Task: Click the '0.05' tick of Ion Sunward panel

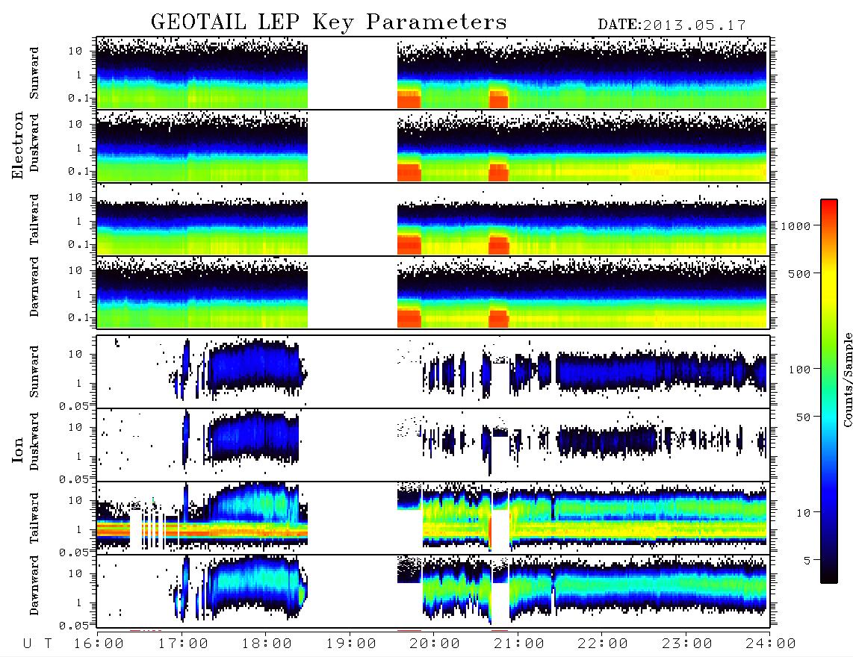Action: coord(73,406)
